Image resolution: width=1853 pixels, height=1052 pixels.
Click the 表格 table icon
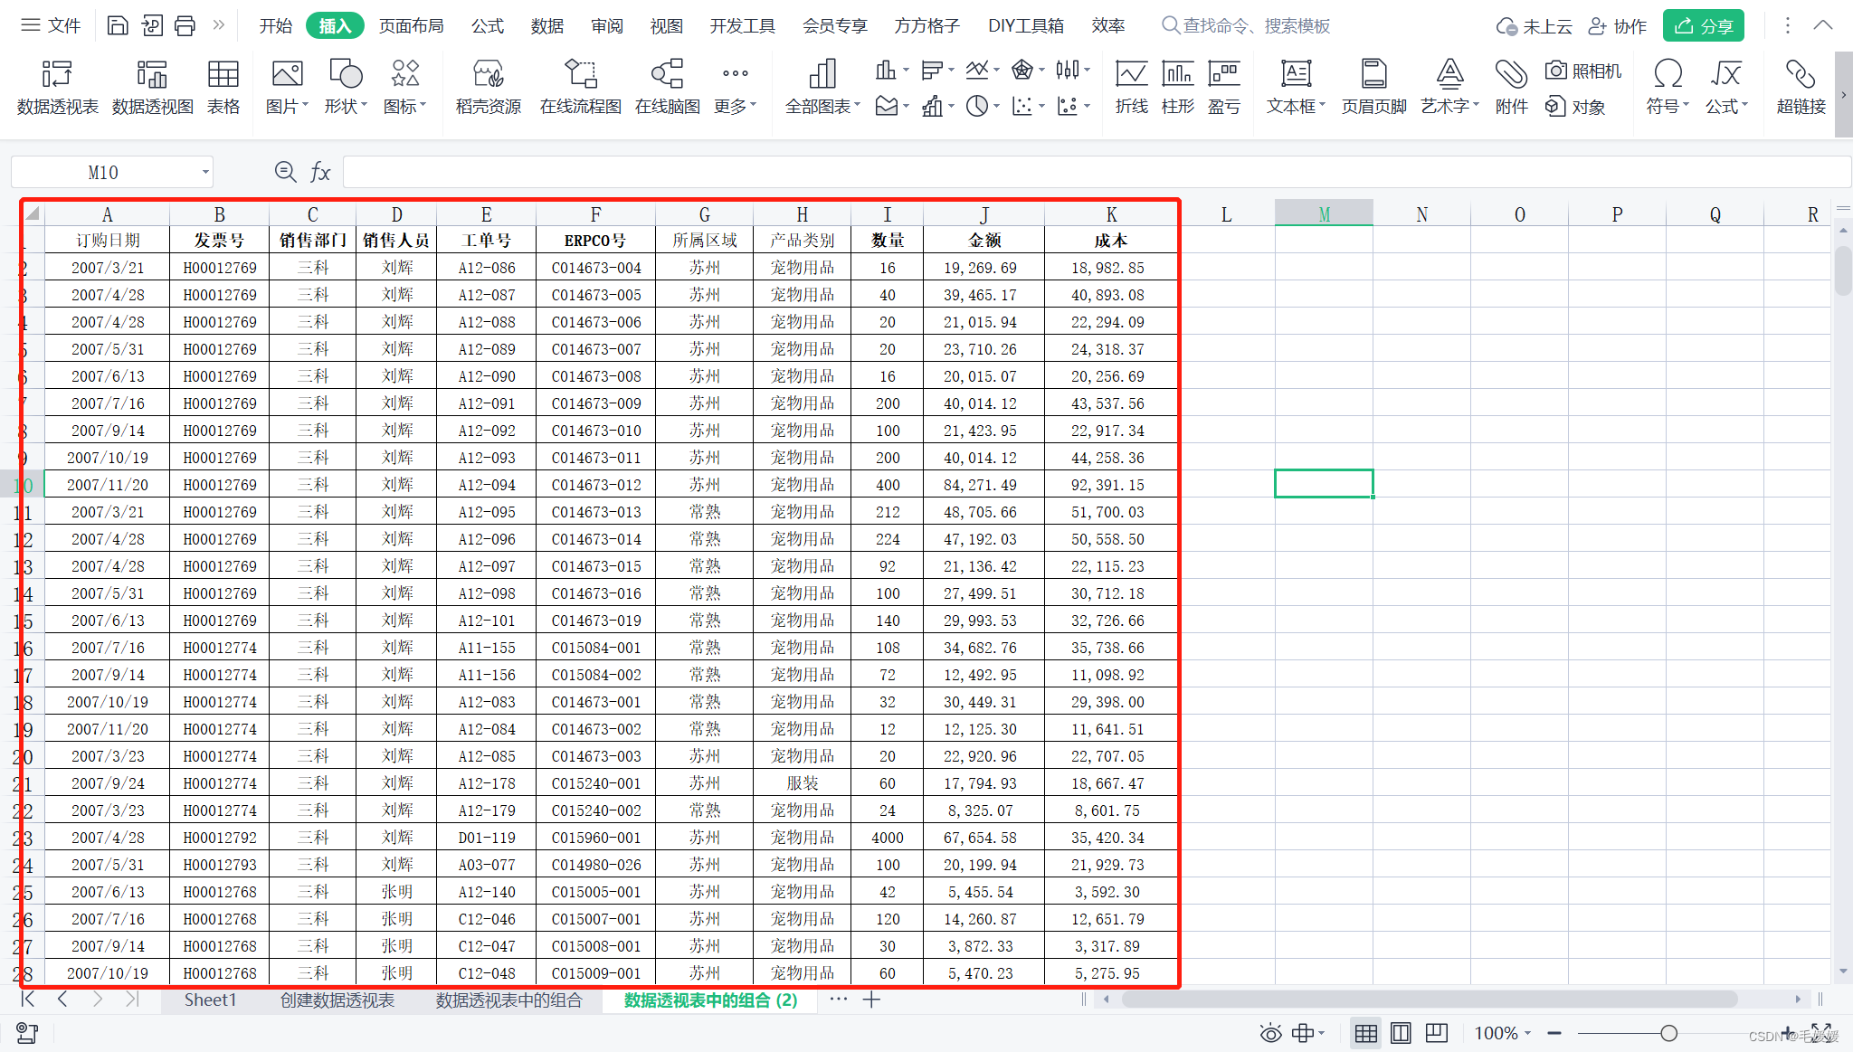[223, 88]
